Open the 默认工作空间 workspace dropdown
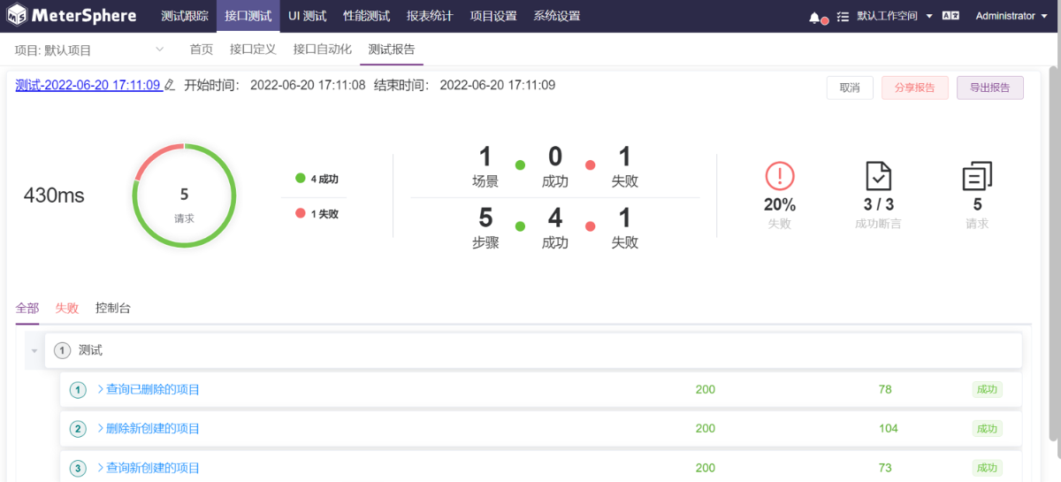This screenshot has width=1061, height=482. pyautogui.click(x=895, y=17)
